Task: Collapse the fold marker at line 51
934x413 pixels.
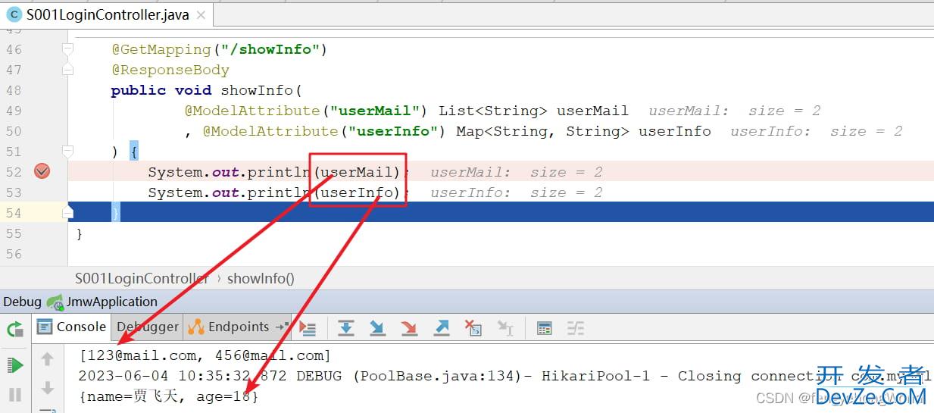Action: 67,152
